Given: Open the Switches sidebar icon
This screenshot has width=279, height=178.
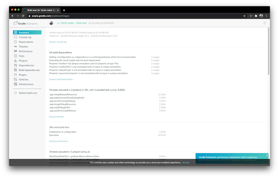Looking at the screenshot, I should click(16, 79).
